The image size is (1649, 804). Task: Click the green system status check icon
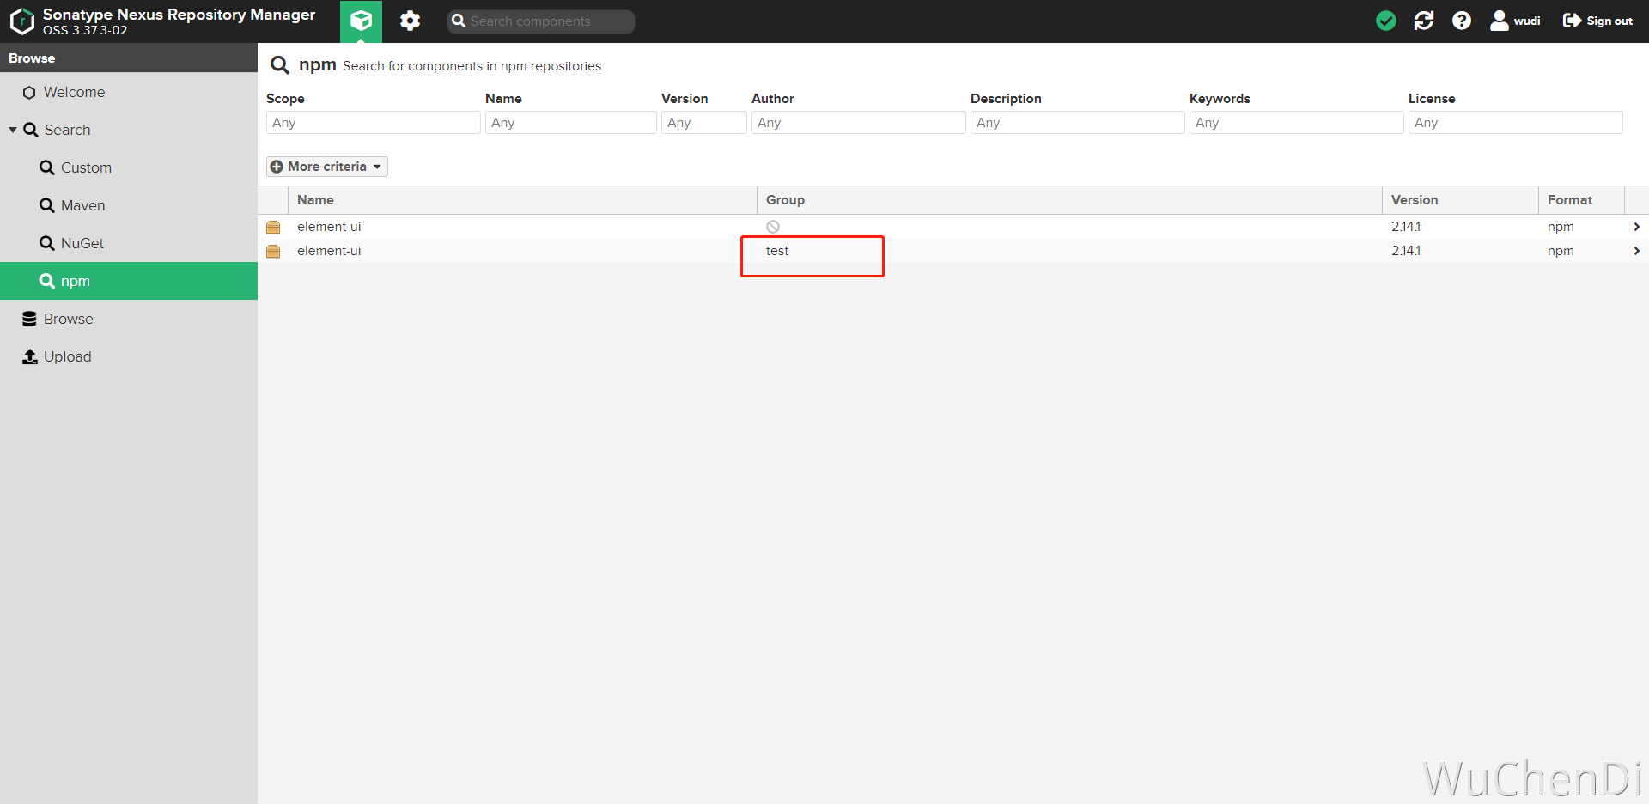coord(1386,21)
